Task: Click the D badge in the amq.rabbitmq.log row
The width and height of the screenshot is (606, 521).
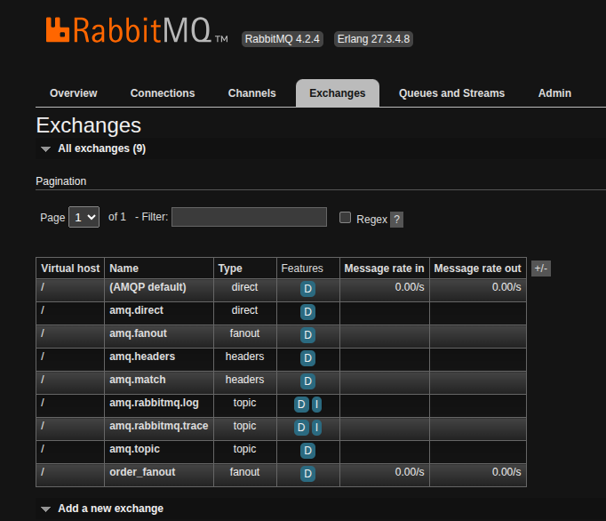Action: point(301,405)
